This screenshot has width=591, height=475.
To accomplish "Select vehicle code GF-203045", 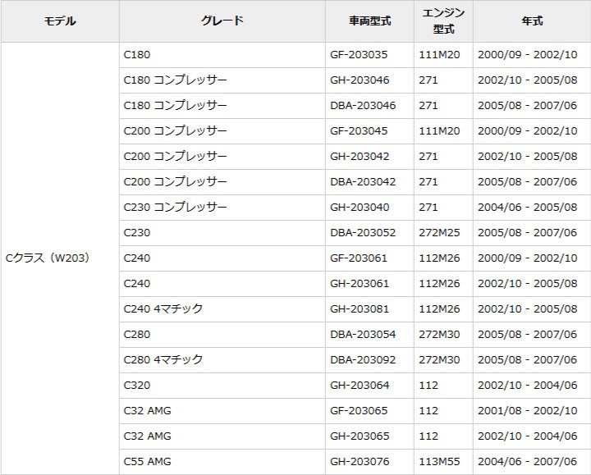I will (x=359, y=131).
